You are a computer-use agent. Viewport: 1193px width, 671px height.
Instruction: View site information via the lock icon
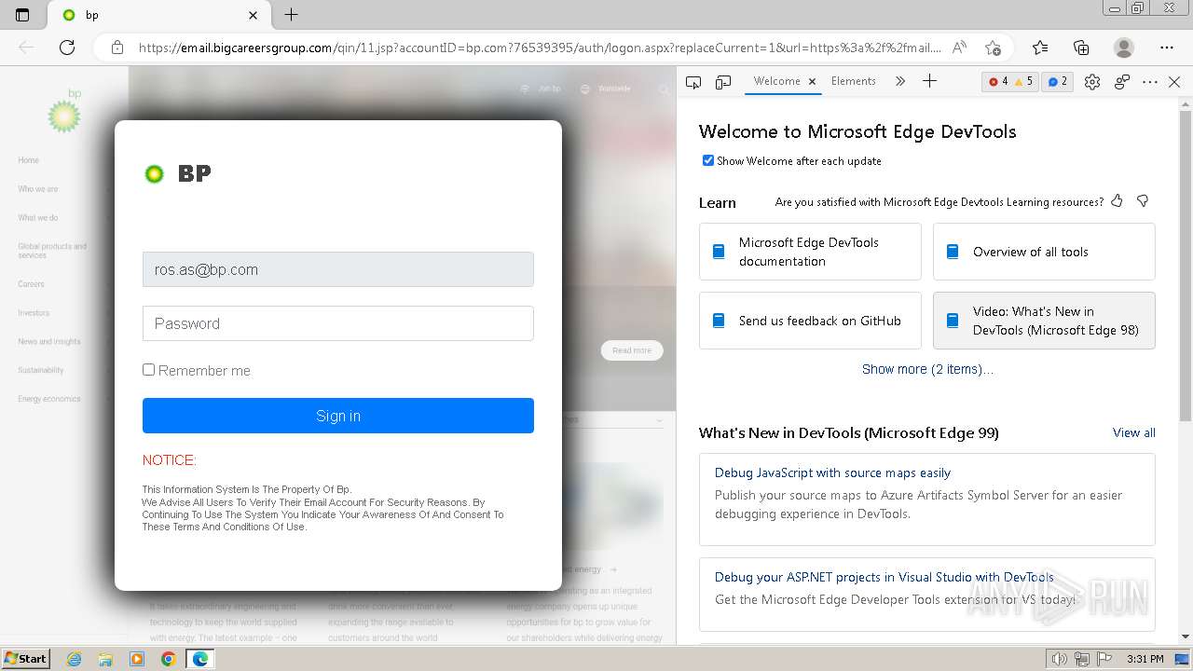pos(117,48)
